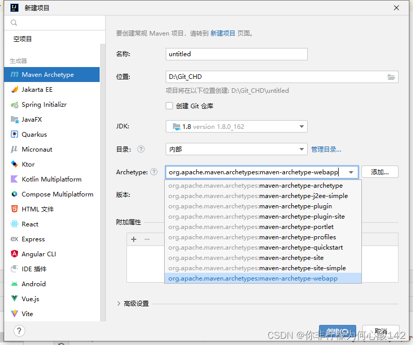This screenshot has height=345, width=413.
Task: Click the JavaFX icon
Action: (14, 120)
